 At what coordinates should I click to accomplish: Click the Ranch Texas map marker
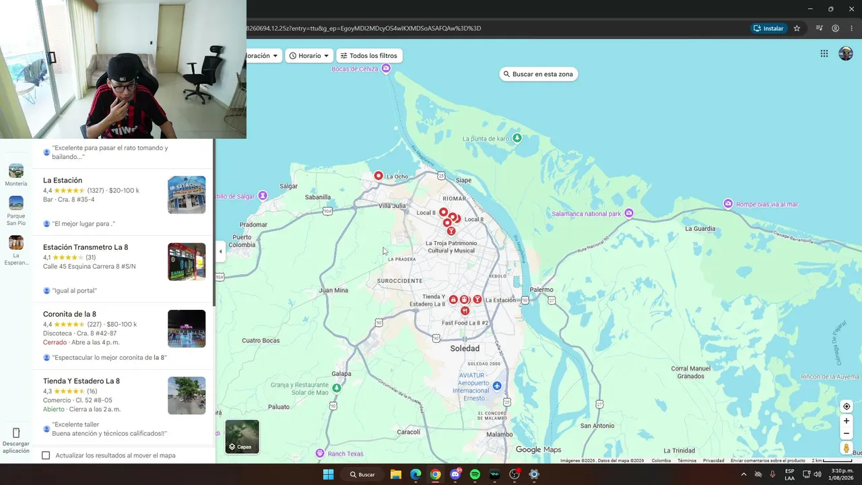tap(319, 453)
